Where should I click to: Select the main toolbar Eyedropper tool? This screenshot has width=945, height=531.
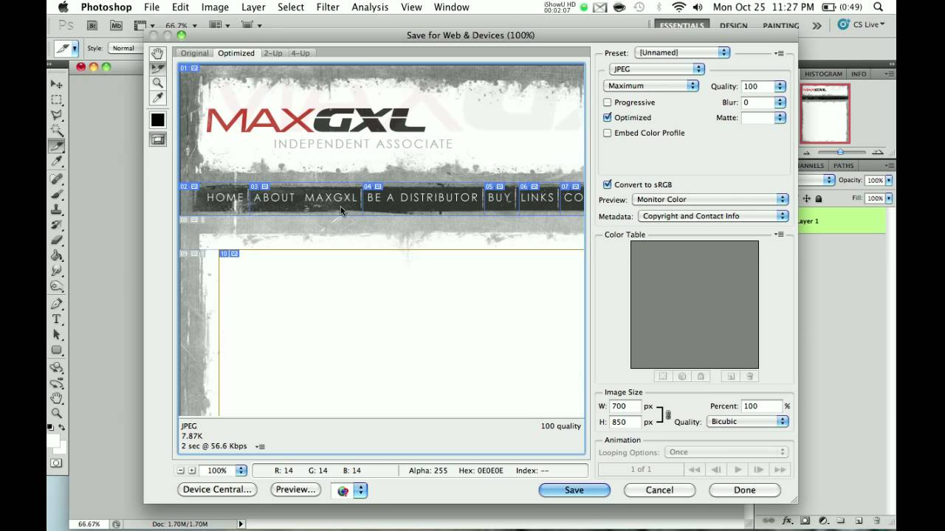[57, 162]
